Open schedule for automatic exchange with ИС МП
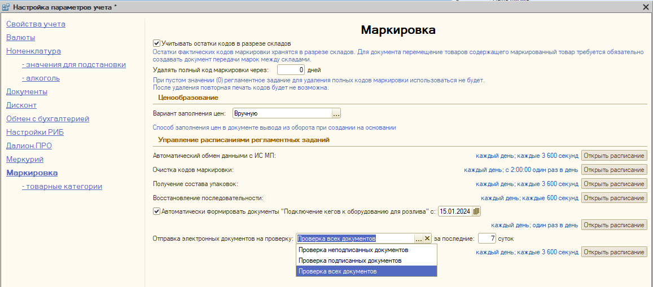 (614, 156)
